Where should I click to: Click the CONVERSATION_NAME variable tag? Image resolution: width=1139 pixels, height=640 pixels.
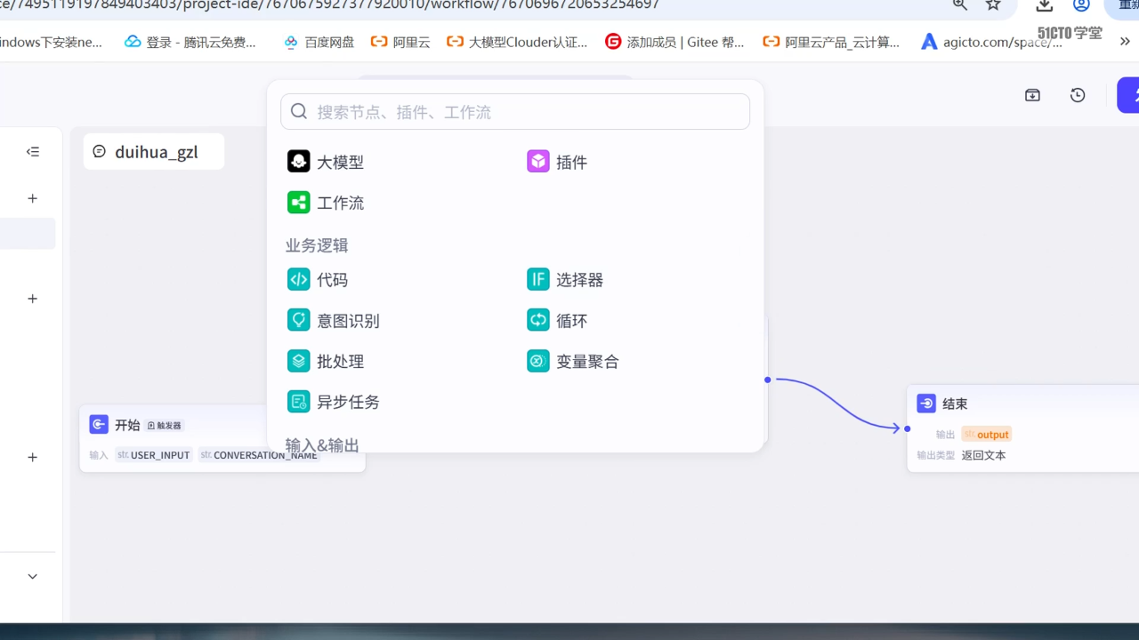click(259, 455)
